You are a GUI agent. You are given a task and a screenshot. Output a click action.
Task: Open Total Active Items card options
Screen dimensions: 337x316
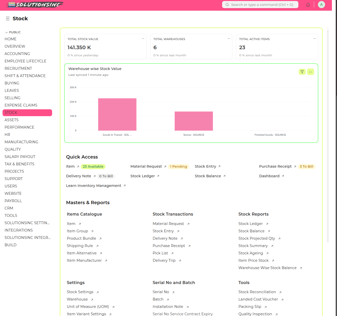[x=315, y=39]
